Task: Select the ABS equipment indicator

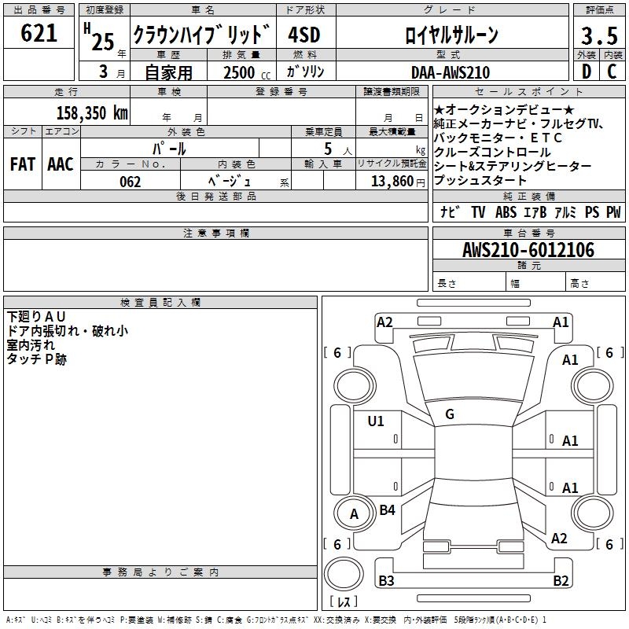Action: pos(506,212)
